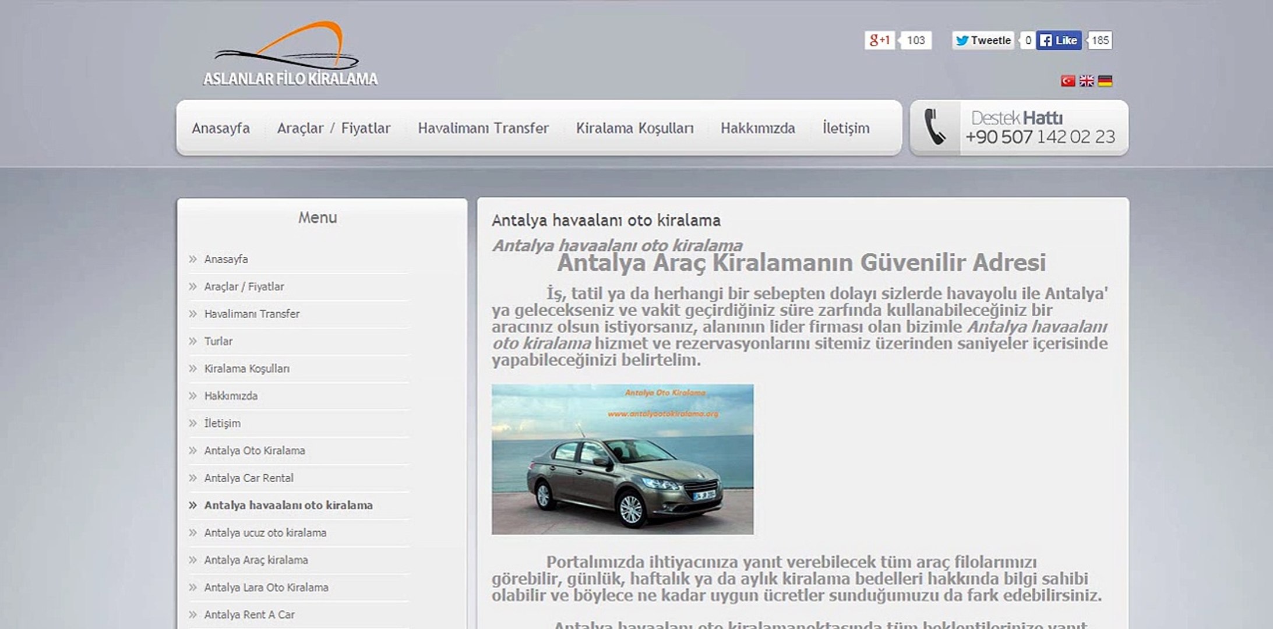This screenshot has width=1273, height=629.
Task: Click the Antalya Rent A Car link
Action: pos(249,615)
